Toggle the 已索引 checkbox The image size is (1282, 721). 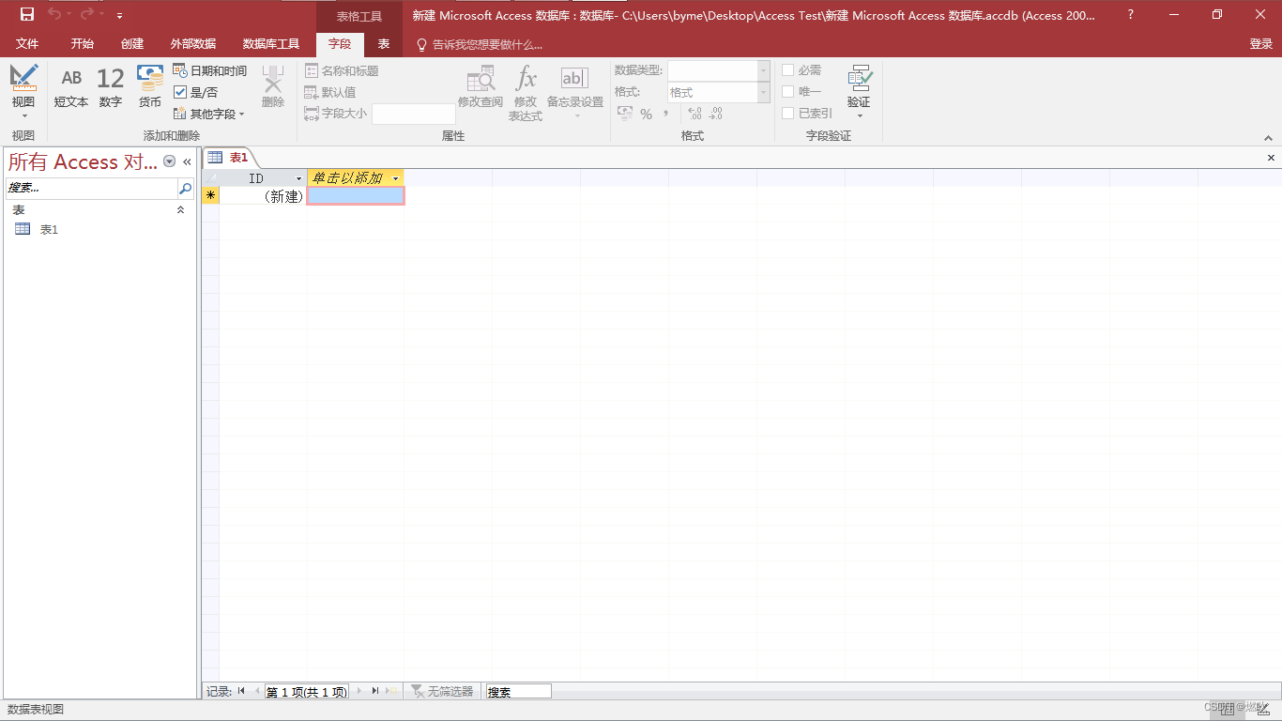coord(787,114)
